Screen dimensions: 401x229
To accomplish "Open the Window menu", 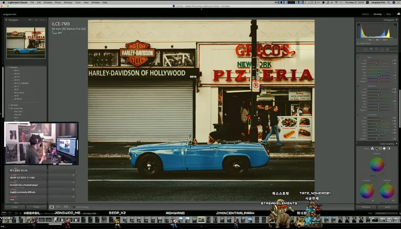I will click(95, 2).
